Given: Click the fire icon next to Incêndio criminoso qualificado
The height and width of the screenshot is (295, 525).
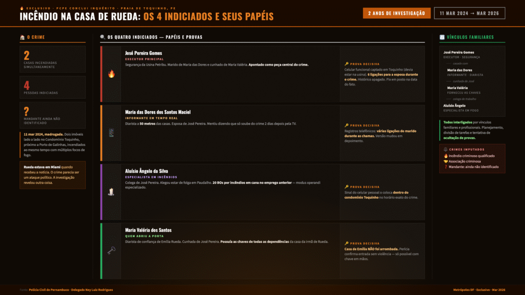Looking at the screenshot, I should click(446, 155).
